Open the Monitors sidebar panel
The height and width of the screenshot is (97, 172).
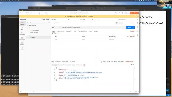[x=22, y=44]
